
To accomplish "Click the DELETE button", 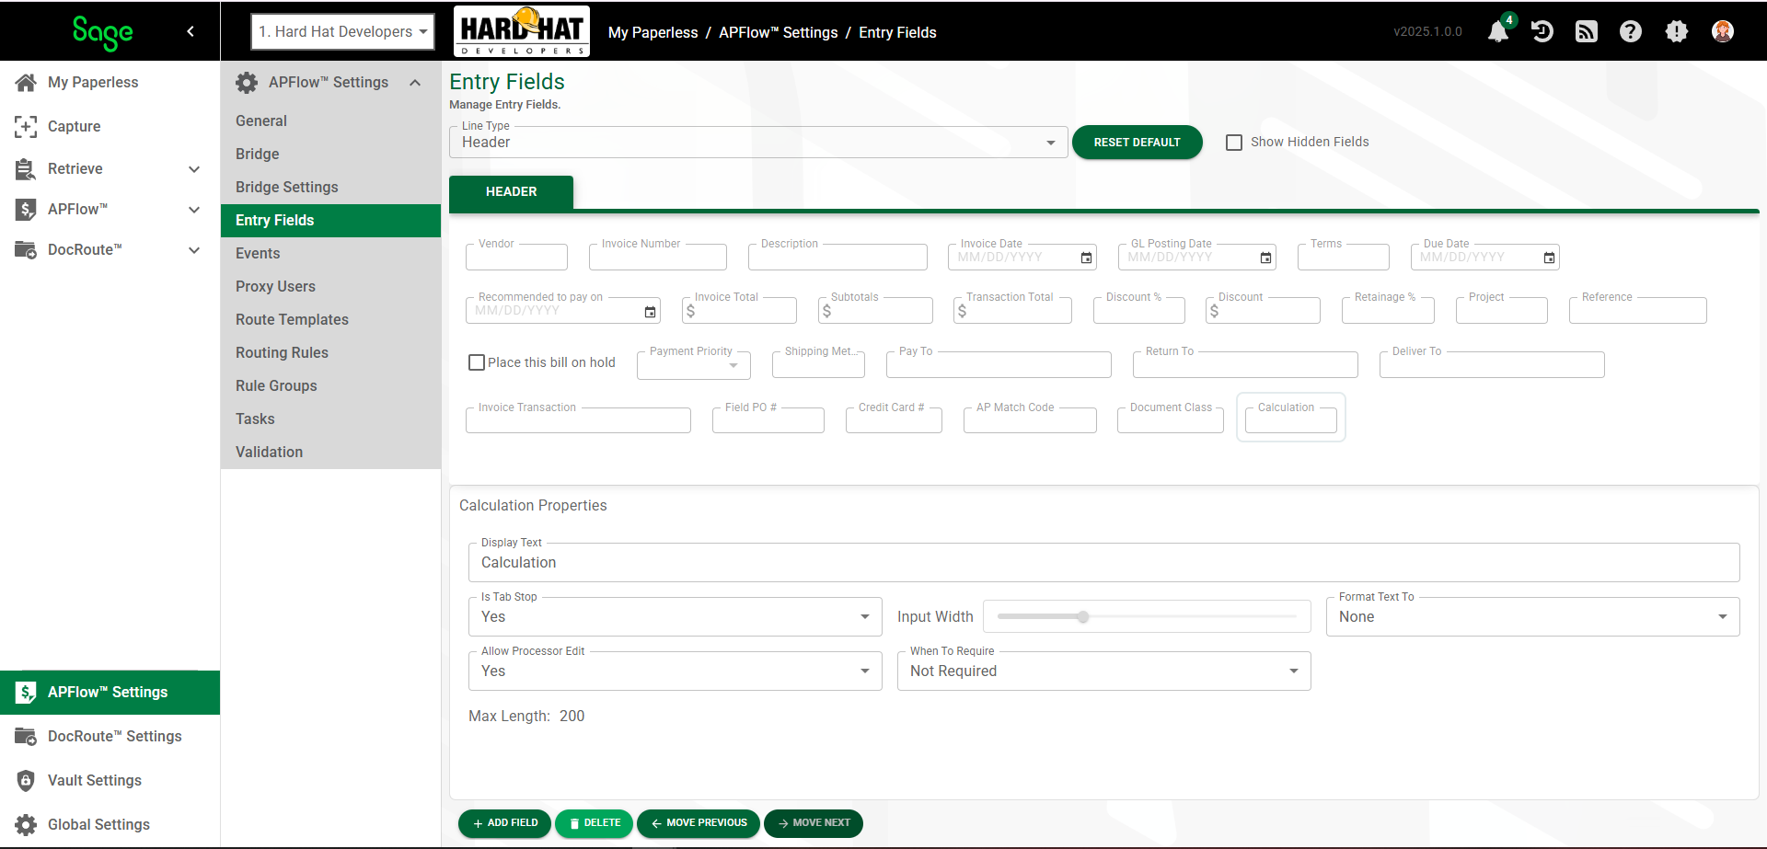I will pos(594,823).
